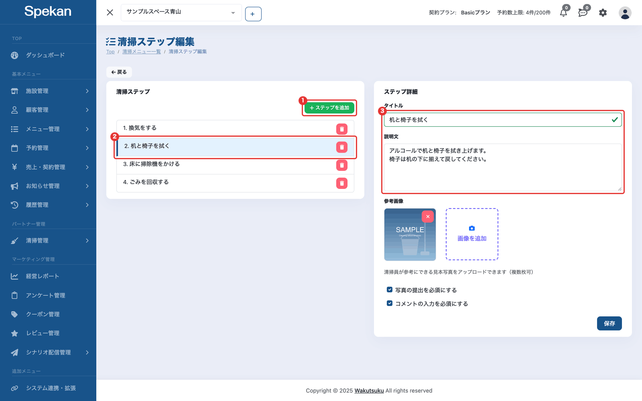Toggle コメントの入力を必須にする checkbox

click(x=390, y=303)
